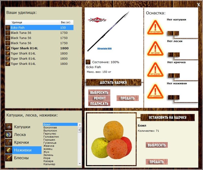Viewport: 203px width, 170px height.
Task: Click the Достать удочку button
Action: [x=113, y=82]
